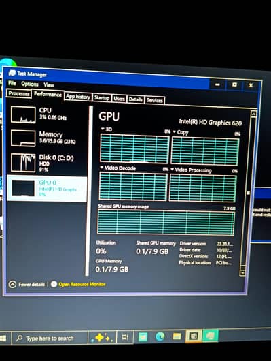Click Intel(R) HD Graphics 620 label
This screenshot has width=271, height=361.
[x=210, y=122]
